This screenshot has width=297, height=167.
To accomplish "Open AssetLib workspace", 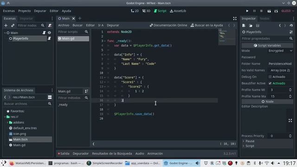I will point(178,11).
